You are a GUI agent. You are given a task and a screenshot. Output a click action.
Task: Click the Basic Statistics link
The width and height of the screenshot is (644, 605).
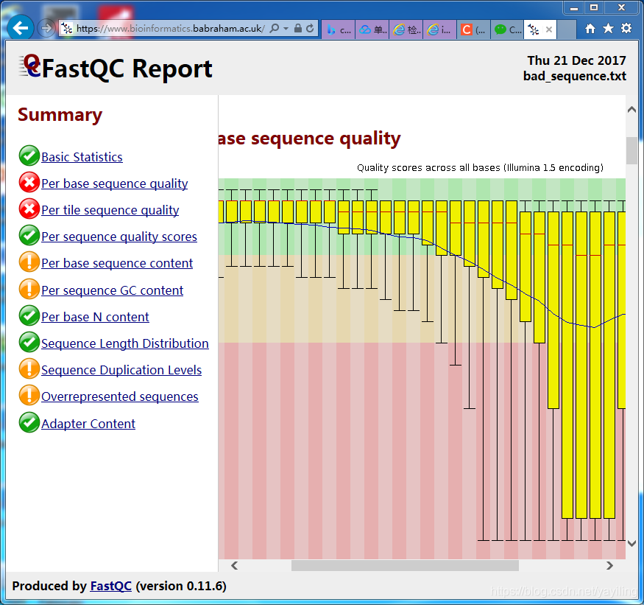(82, 157)
